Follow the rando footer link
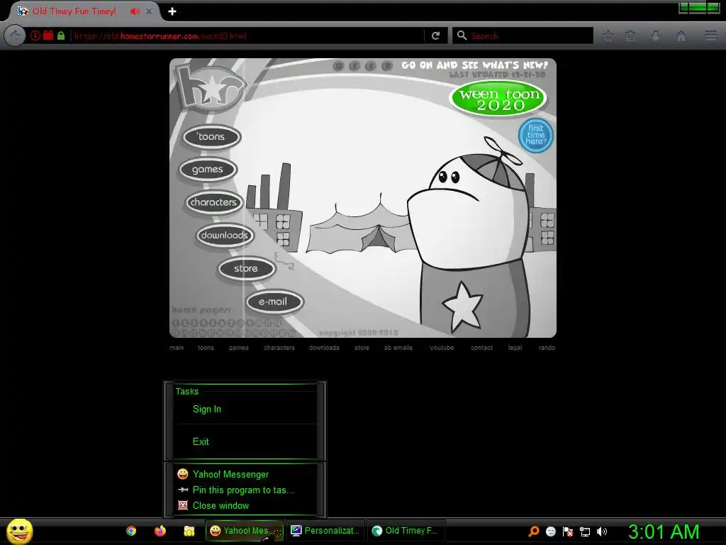 tap(547, 348)
